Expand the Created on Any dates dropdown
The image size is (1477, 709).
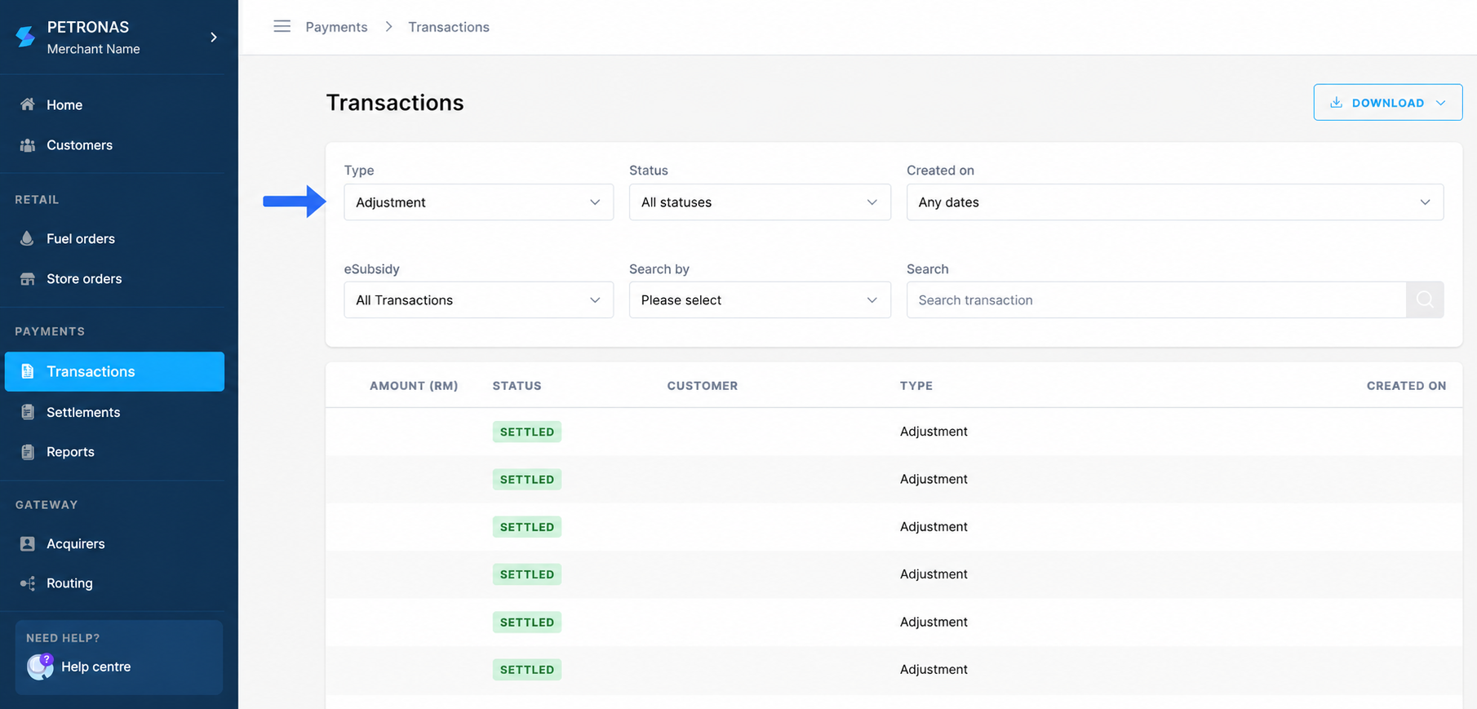(1175, 202)
